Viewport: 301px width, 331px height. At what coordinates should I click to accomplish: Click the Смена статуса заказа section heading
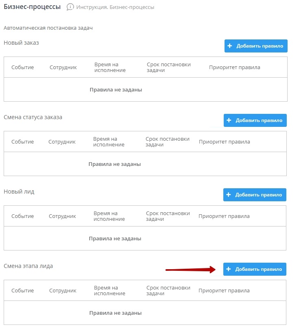[33, 117]
